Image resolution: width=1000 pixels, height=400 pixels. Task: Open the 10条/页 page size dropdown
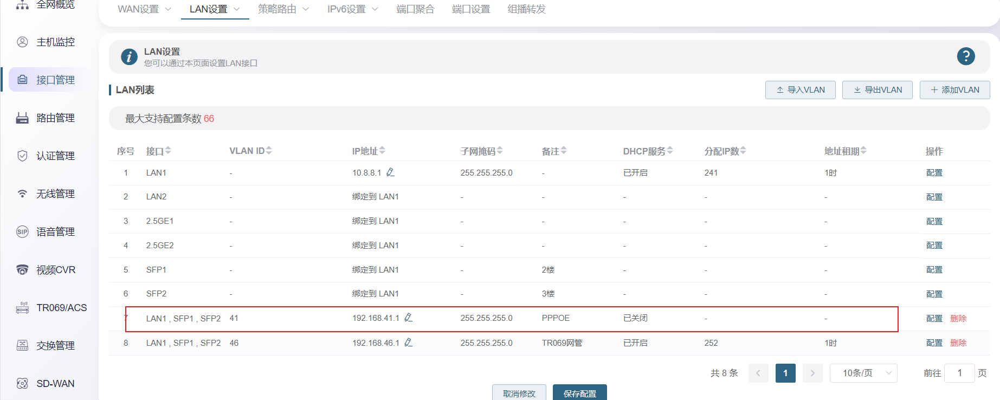pyautogui.click(x=863, y=373)
